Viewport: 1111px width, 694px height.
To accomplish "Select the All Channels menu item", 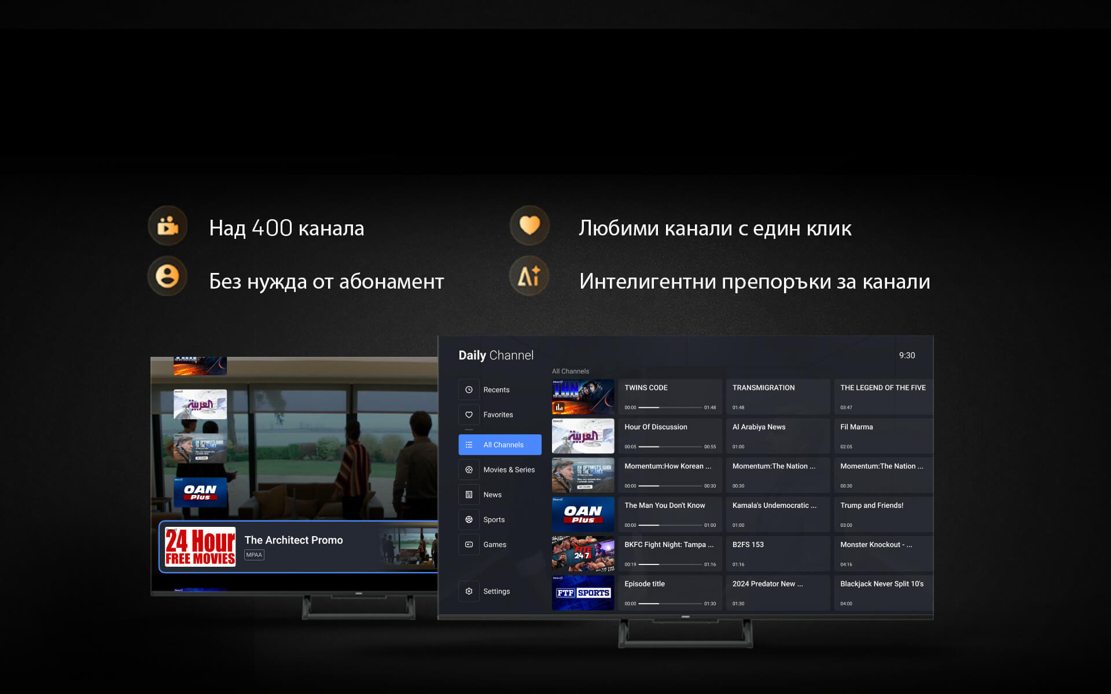I will (x=500, y=445).
